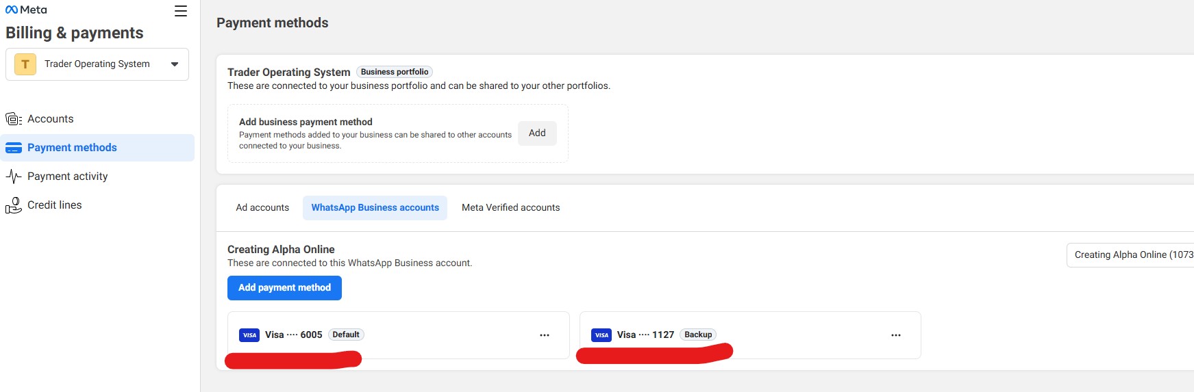Expand the Trader Operating System dropdown

click(x=175, y=64)
